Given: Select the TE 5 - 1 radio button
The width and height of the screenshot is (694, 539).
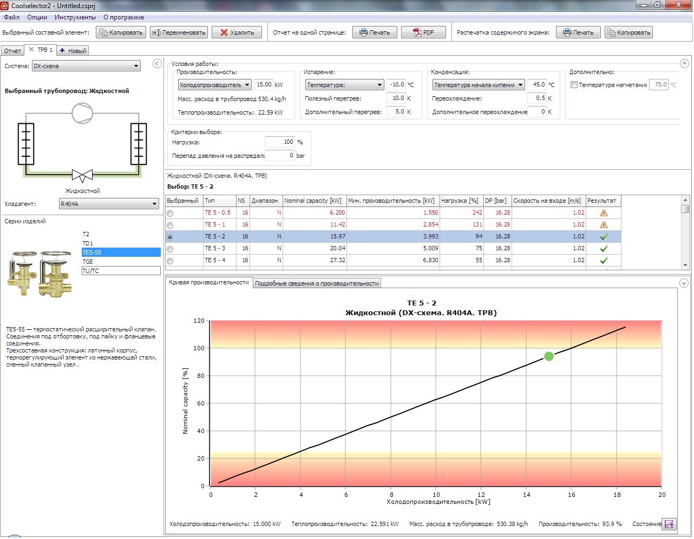Looking at the screenshot, I should (x=170, y=225).
